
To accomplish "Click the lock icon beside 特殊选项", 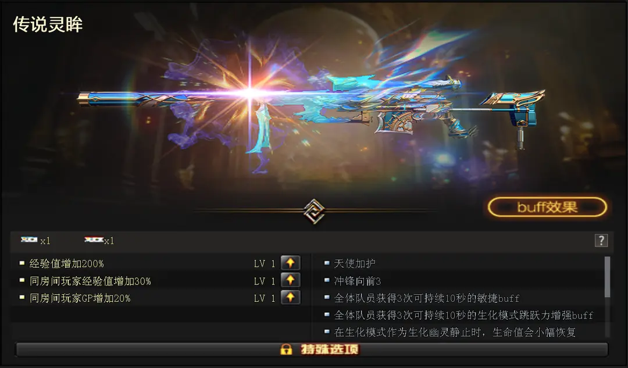I will click(x=286, y=349).
